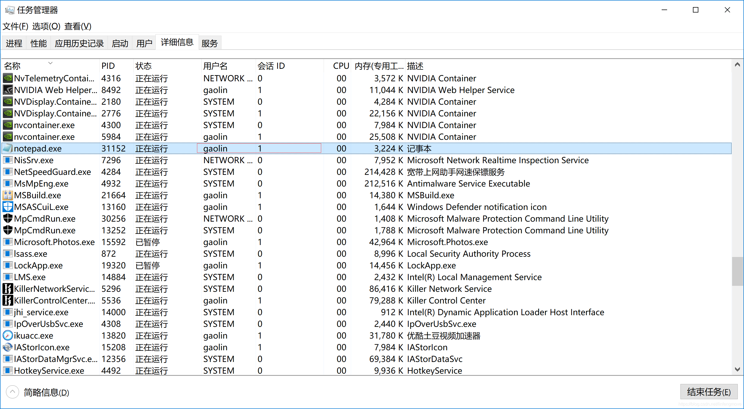Open the Options menu
The height and width of the screenshot is (409, 744).
(46, 26)
